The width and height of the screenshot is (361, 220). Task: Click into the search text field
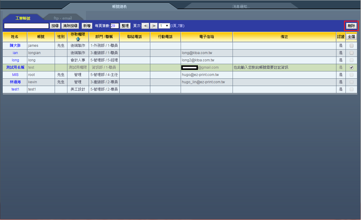[26, 26]
